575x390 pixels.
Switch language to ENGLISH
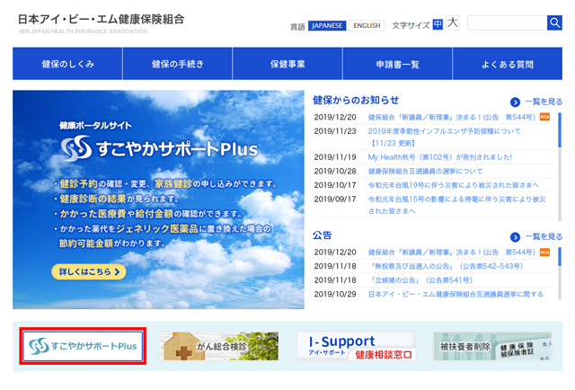tap(367, 25)
